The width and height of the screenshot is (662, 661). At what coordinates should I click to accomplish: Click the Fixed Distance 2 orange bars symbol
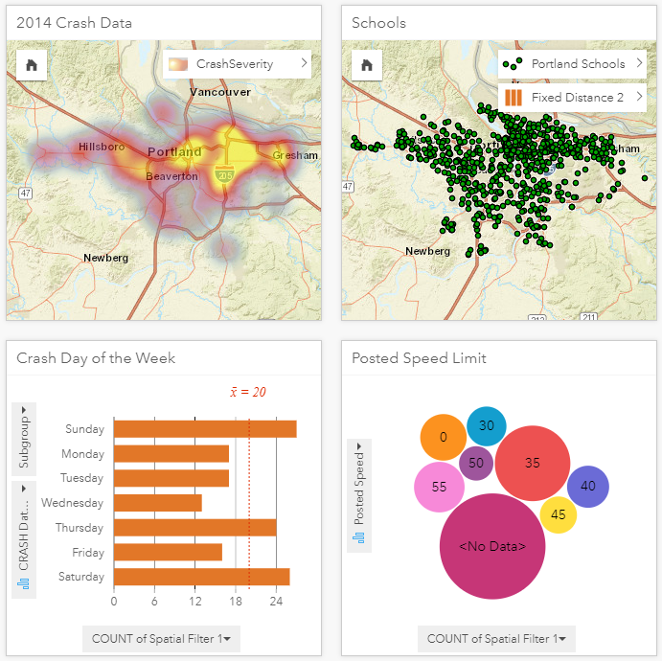(x=513, y=98)
